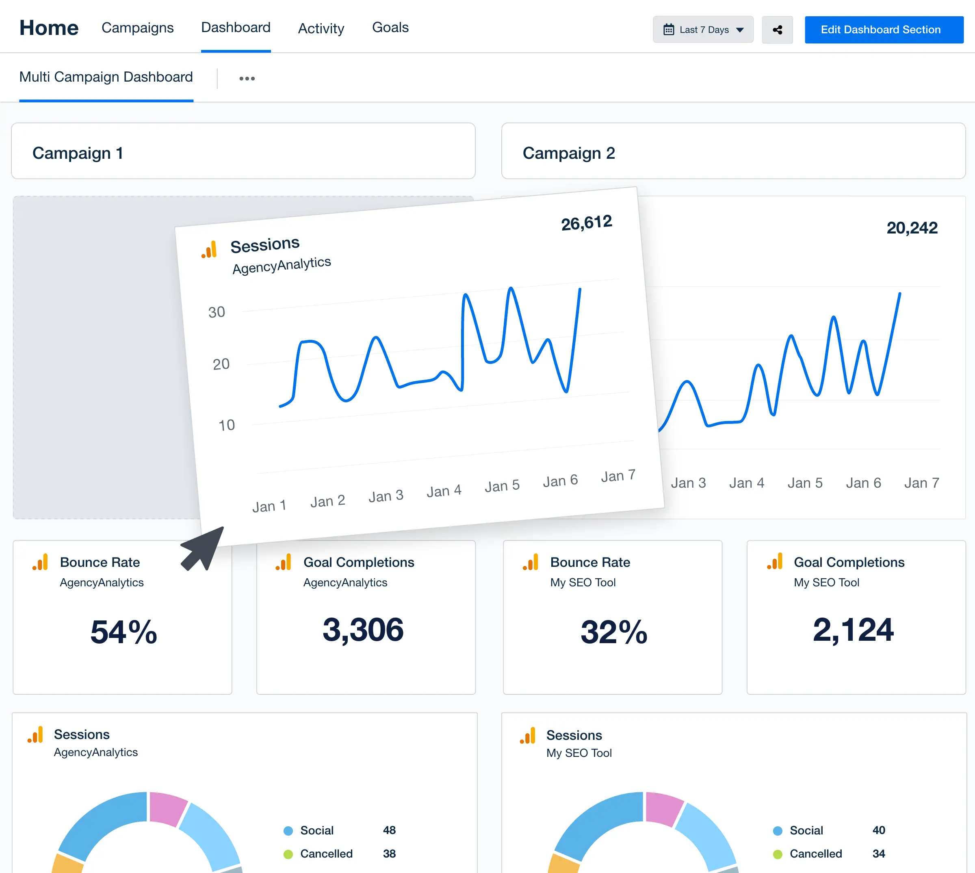The width and height of the screenshot is (975, 873).
Task: Open the Last 7 Days date range dropdown
Action: click(702, 29)
